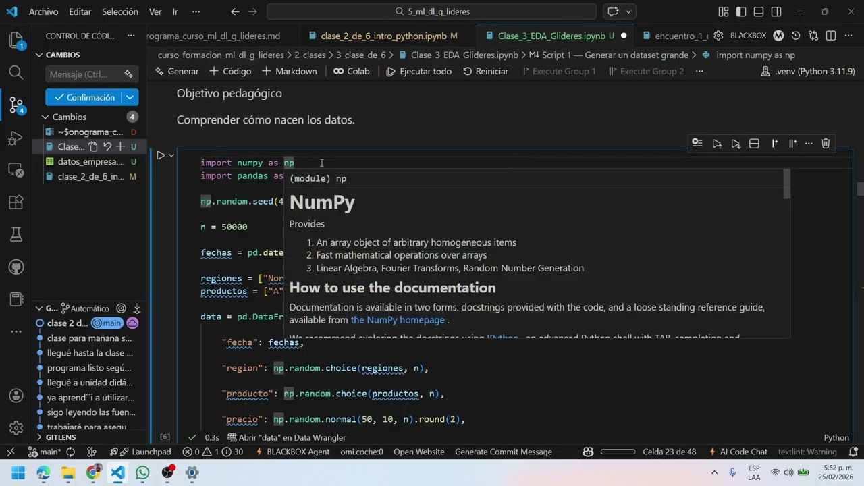The image size is (864, 486).
Task: Click the hover tooltip scrollbar
Action: point(786,184)
